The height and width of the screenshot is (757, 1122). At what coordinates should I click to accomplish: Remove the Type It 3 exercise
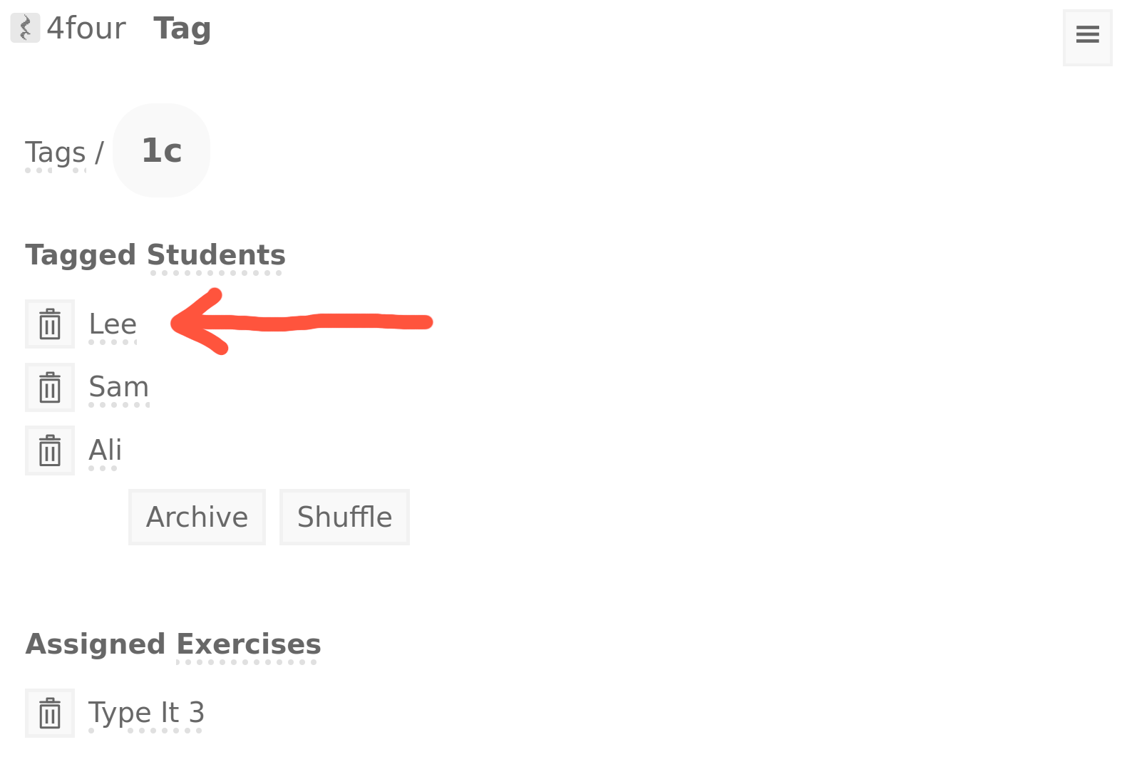tap(50, 713)
